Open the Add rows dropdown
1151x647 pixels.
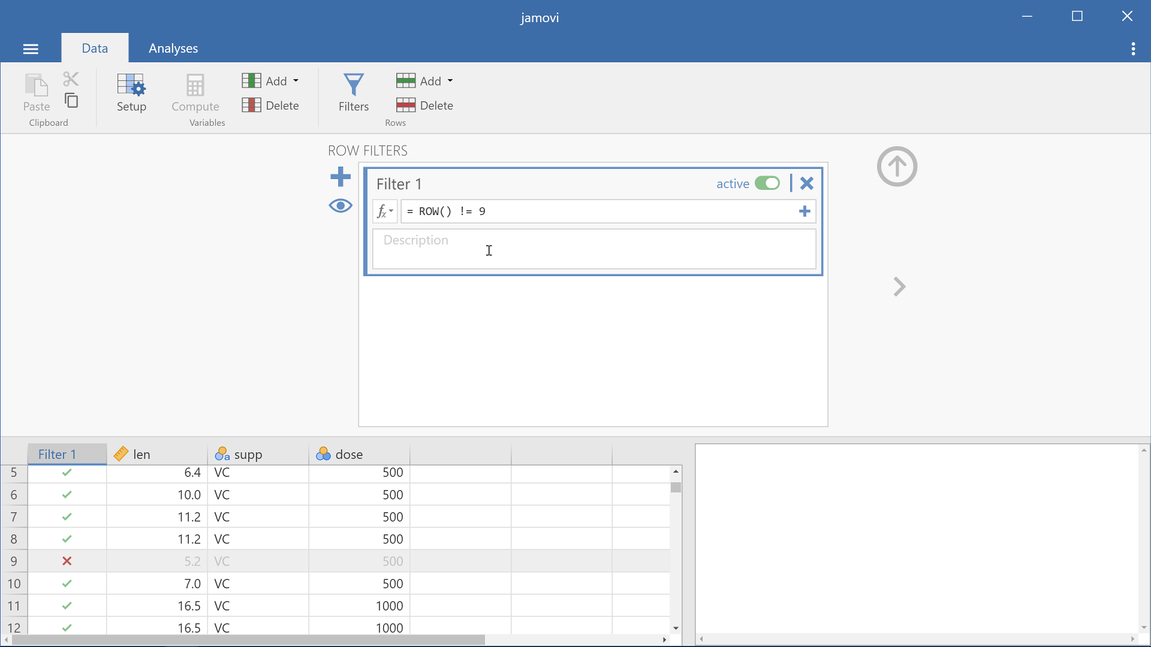click(424, 81)
